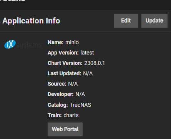Select the Catalog value TrueNAS
Viewport: 171px width, 139px height.
(80, 105)
